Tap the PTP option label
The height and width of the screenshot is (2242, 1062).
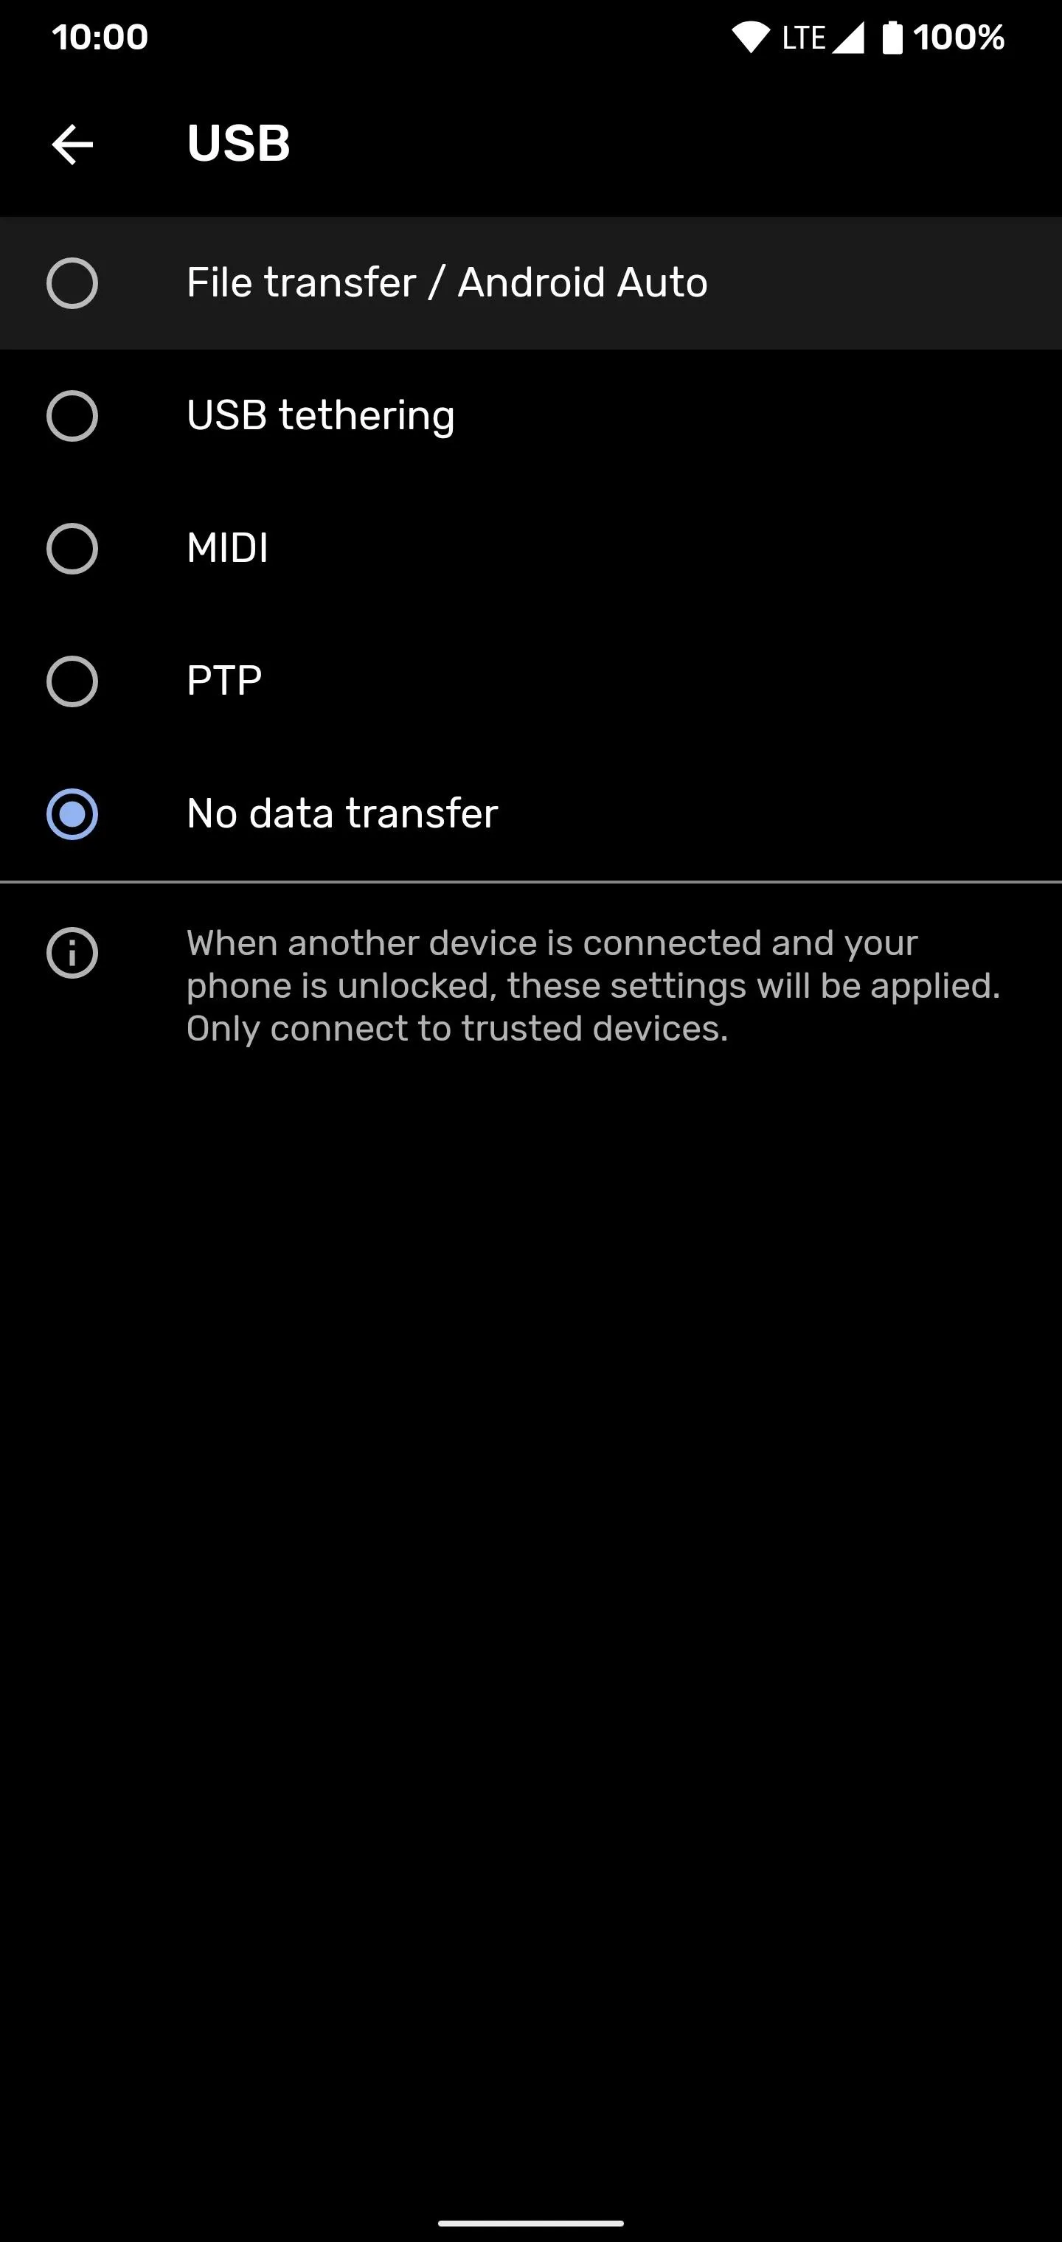pos(223,681)
